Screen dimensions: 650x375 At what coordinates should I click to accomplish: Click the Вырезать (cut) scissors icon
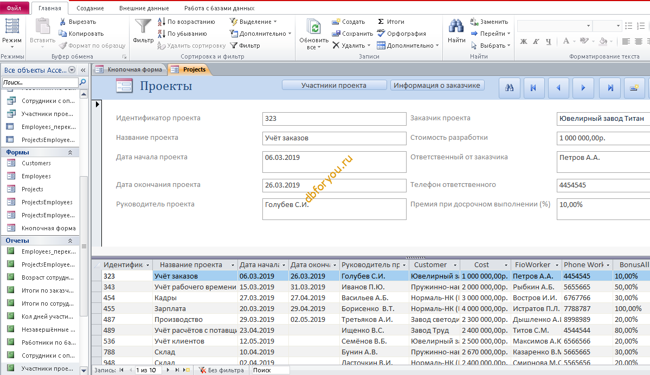tap(62, 22)
